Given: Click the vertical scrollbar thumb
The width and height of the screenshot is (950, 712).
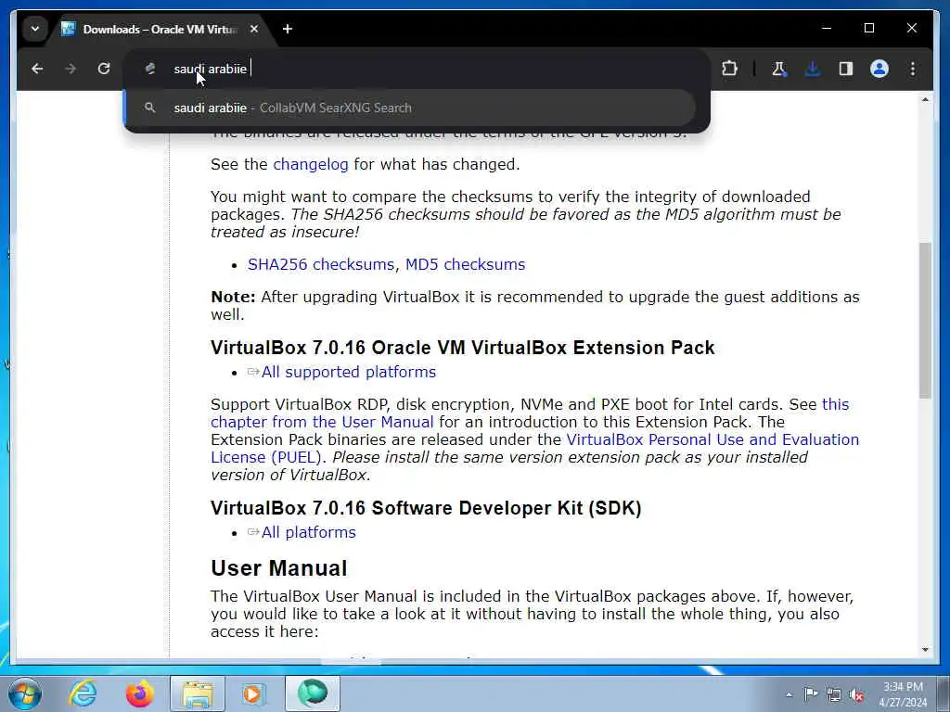Looking at the screenshot, I should tap(925, 320).
